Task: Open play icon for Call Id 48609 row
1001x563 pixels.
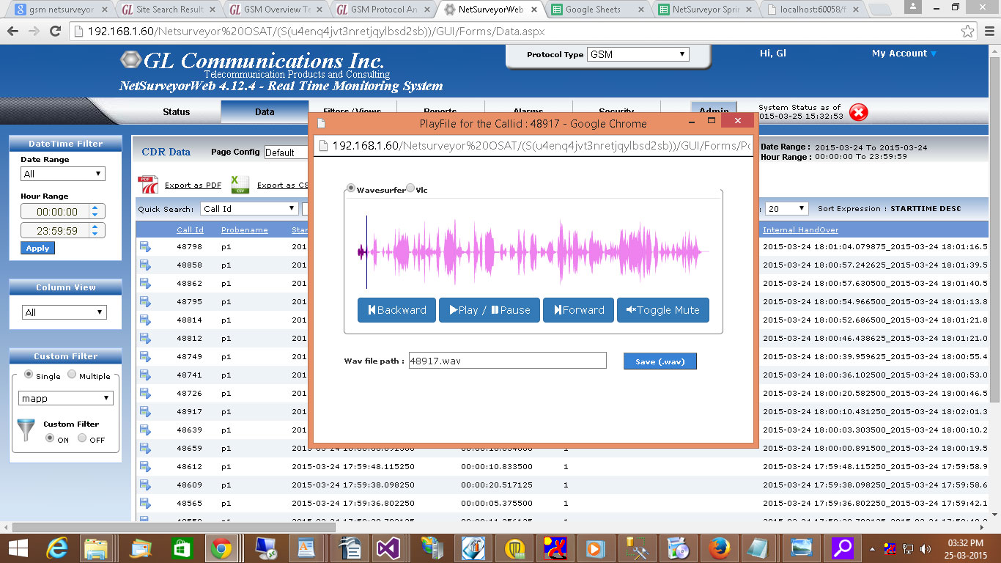Action: click(x=145, y=485)
